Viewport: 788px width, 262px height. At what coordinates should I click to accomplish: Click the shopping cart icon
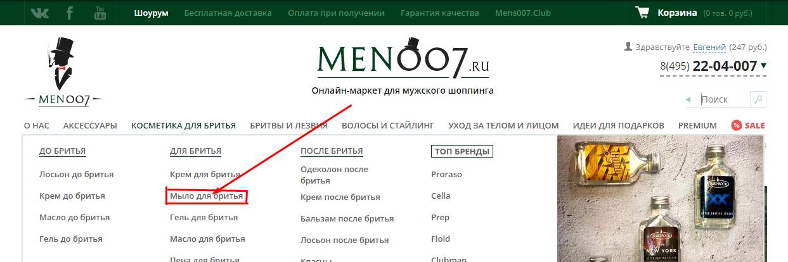(x=642, y=13)
